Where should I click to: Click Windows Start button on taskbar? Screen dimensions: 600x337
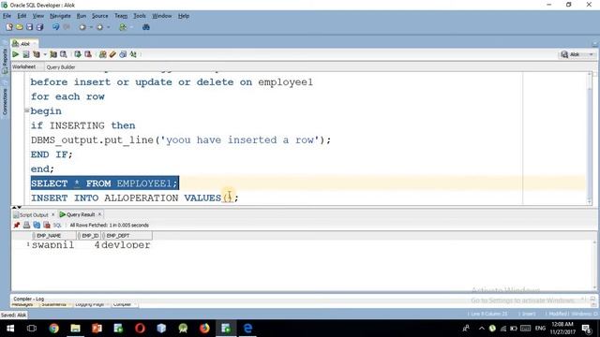[10, 329]
